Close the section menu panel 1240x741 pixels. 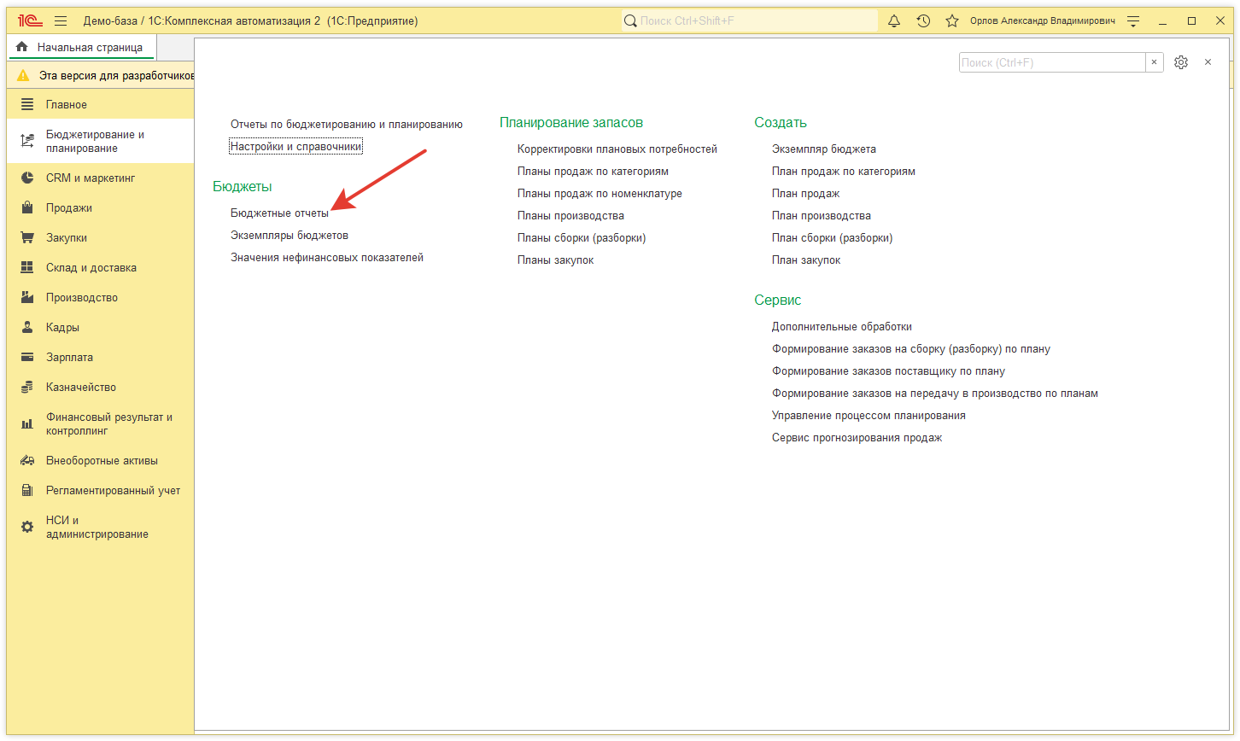[x=1208, y=62]
